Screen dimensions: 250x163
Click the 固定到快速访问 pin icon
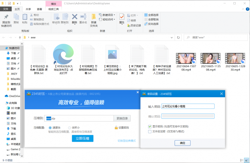[6, 17]
